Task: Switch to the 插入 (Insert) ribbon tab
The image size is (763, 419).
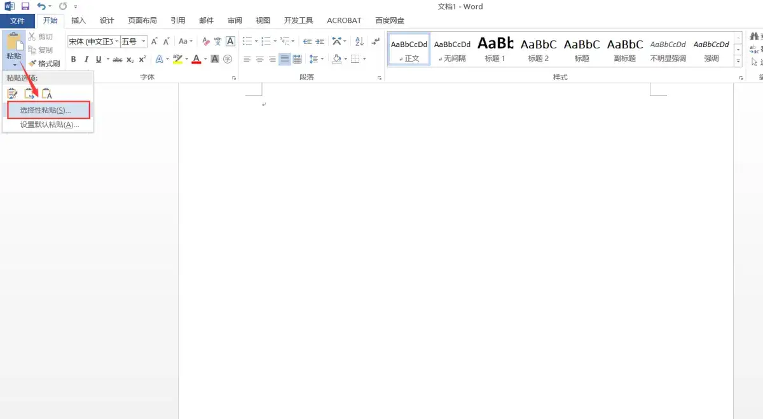Action: click(x=79, y=20)
